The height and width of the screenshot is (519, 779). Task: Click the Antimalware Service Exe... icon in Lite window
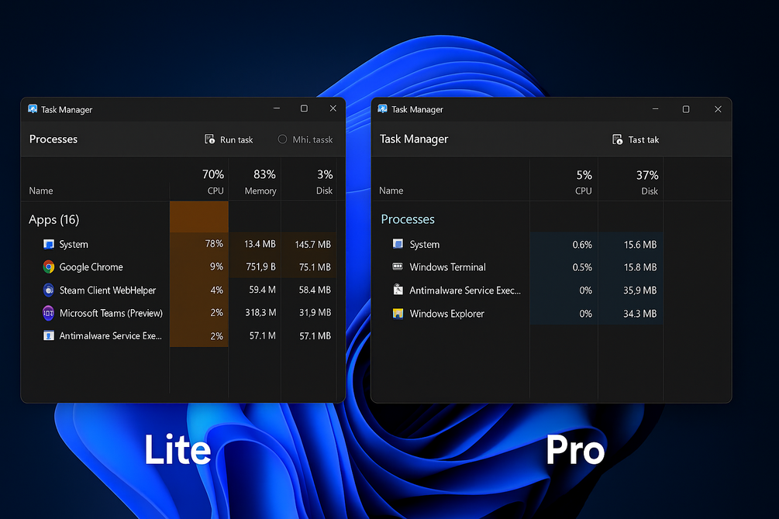(x=49, y=335)
